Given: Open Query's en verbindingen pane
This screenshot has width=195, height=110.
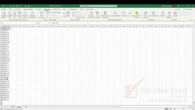Looking at the screenshot, I should pos(53,13).
